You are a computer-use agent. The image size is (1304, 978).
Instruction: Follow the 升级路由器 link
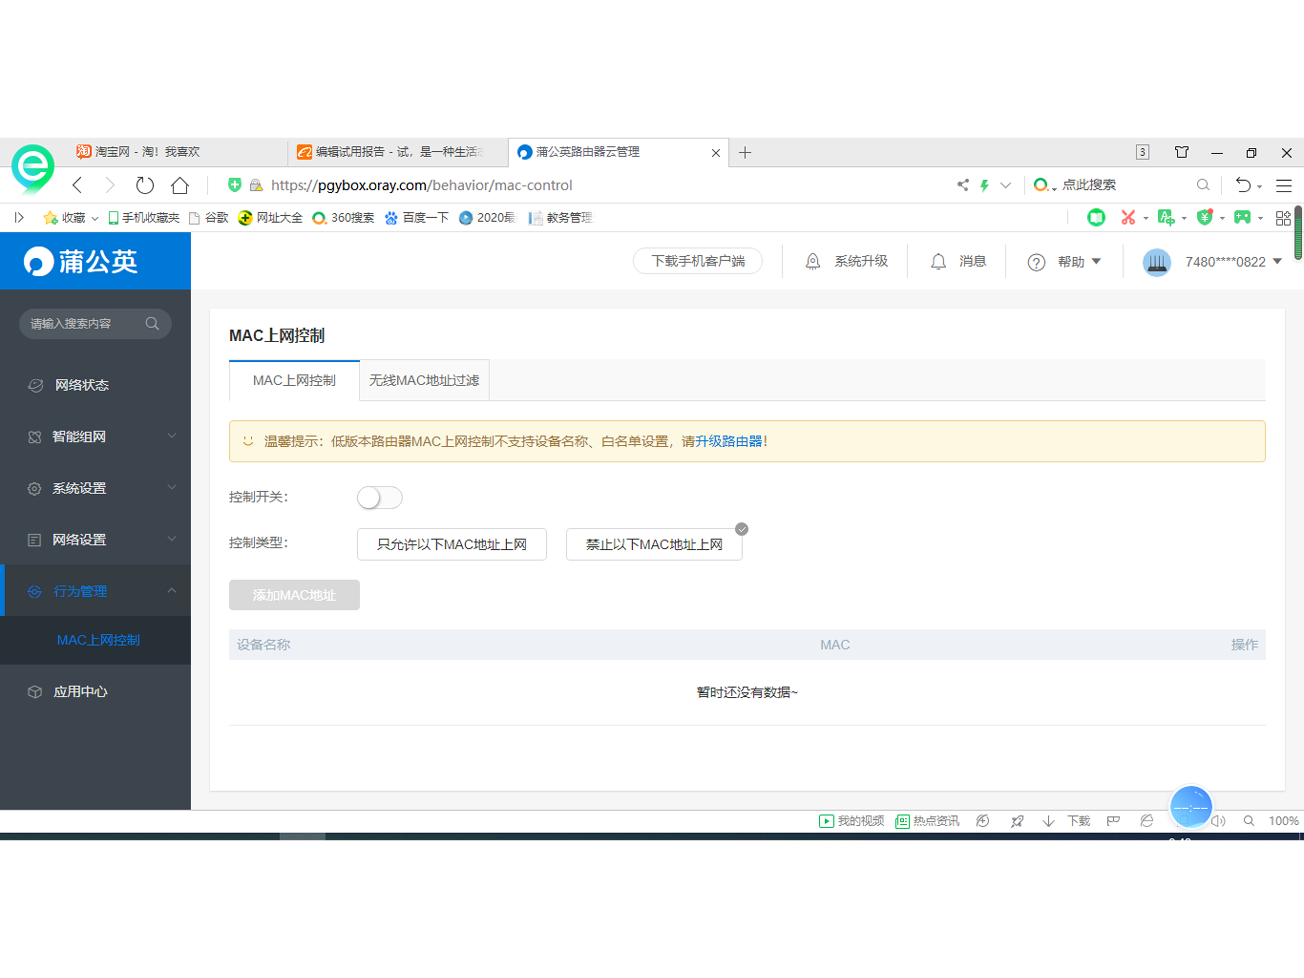729,441
